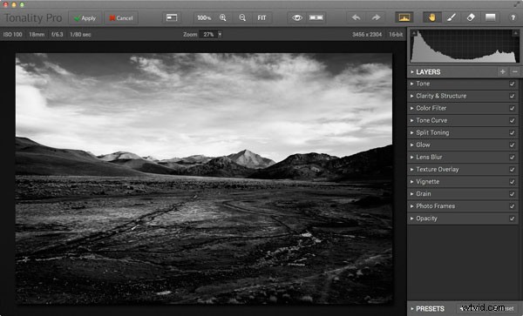This screenshot has height=316, width=523.
Task: Uncheck the Tone adjustment checkbox
Action: [x=512, y=84]
